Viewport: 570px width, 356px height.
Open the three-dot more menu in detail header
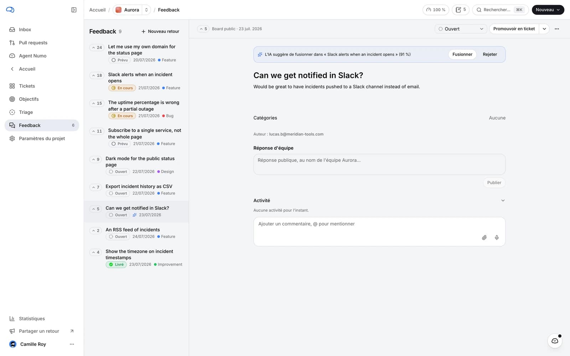click(x=557, y=29)
